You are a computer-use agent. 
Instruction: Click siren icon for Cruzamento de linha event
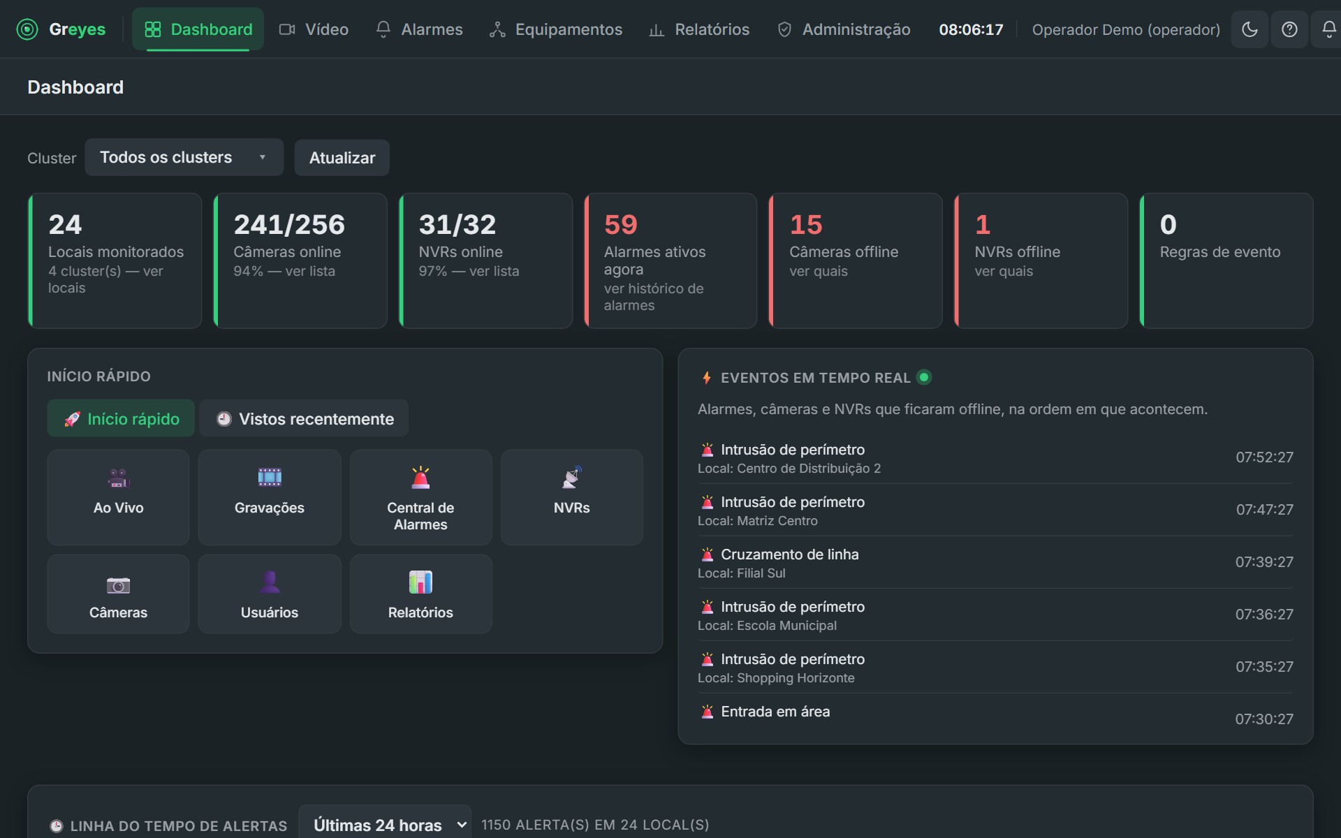707,554
